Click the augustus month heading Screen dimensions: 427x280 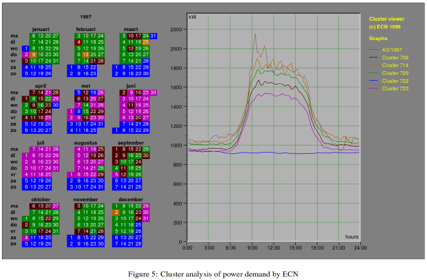(85, 143)
